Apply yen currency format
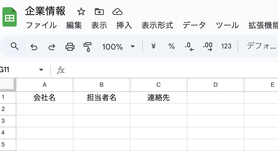 point(153,46)
